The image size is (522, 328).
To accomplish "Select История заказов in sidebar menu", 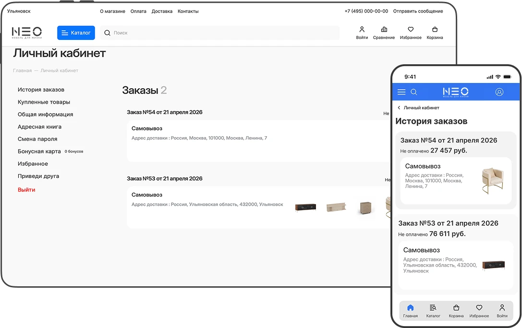I will [x=41, y=90].
